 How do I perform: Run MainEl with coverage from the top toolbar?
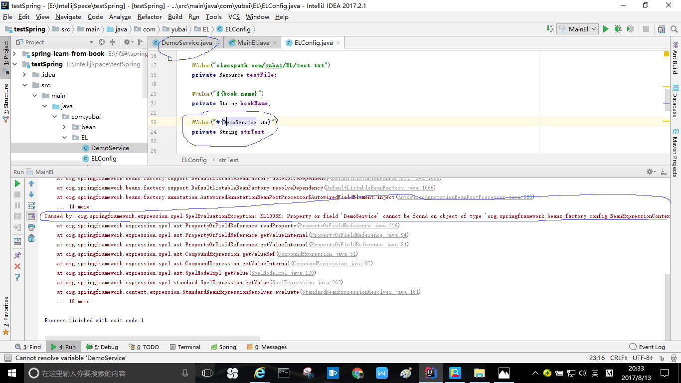tap(631, 29)
